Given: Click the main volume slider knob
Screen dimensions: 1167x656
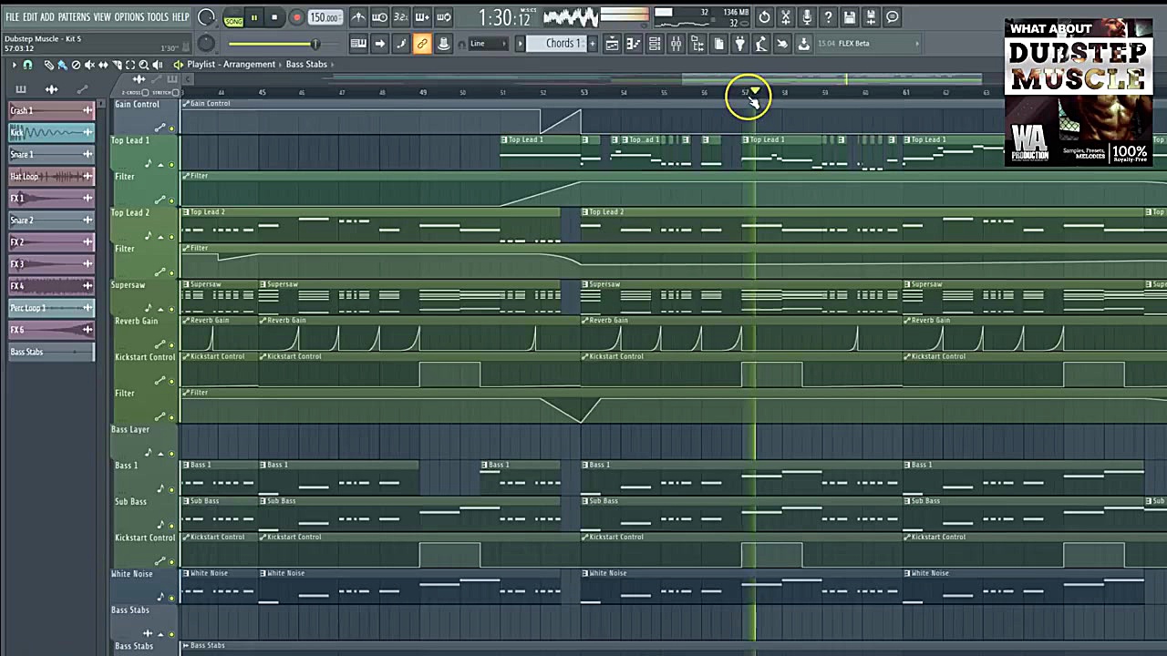Looking at the screenshot, I should (315, 43).
